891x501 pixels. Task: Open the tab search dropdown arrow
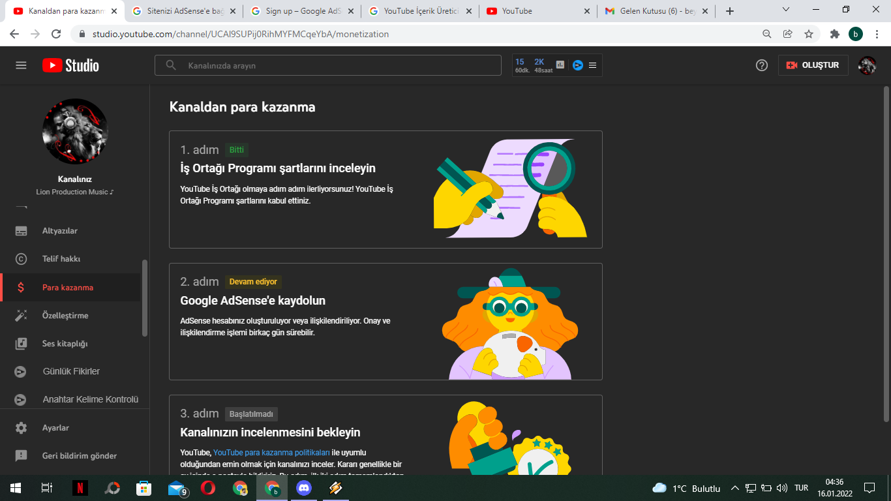(786, 10)
